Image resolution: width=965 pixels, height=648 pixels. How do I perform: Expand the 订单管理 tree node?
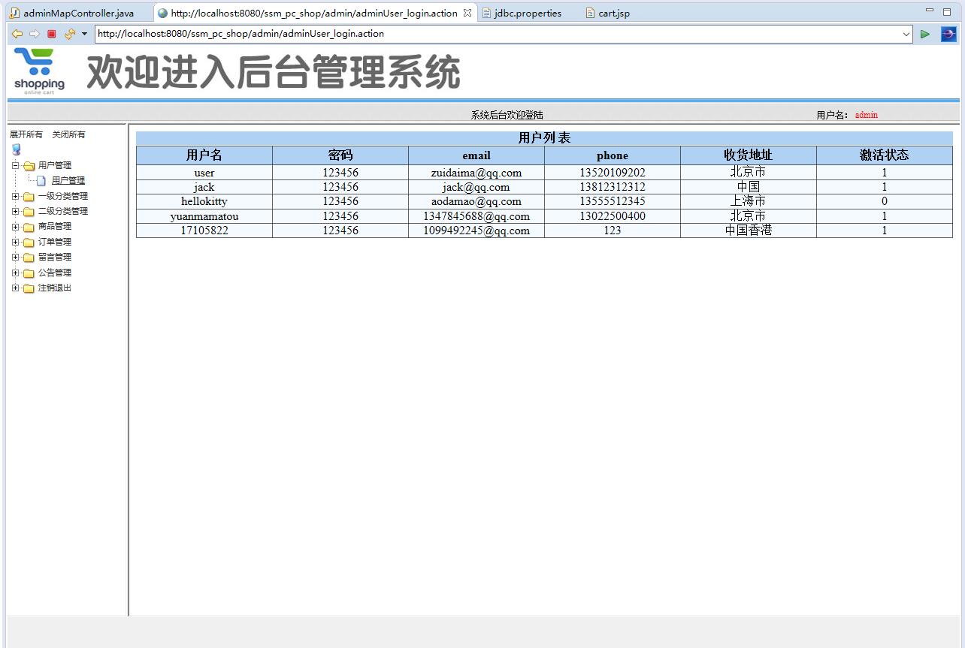[x=14, y=242]
